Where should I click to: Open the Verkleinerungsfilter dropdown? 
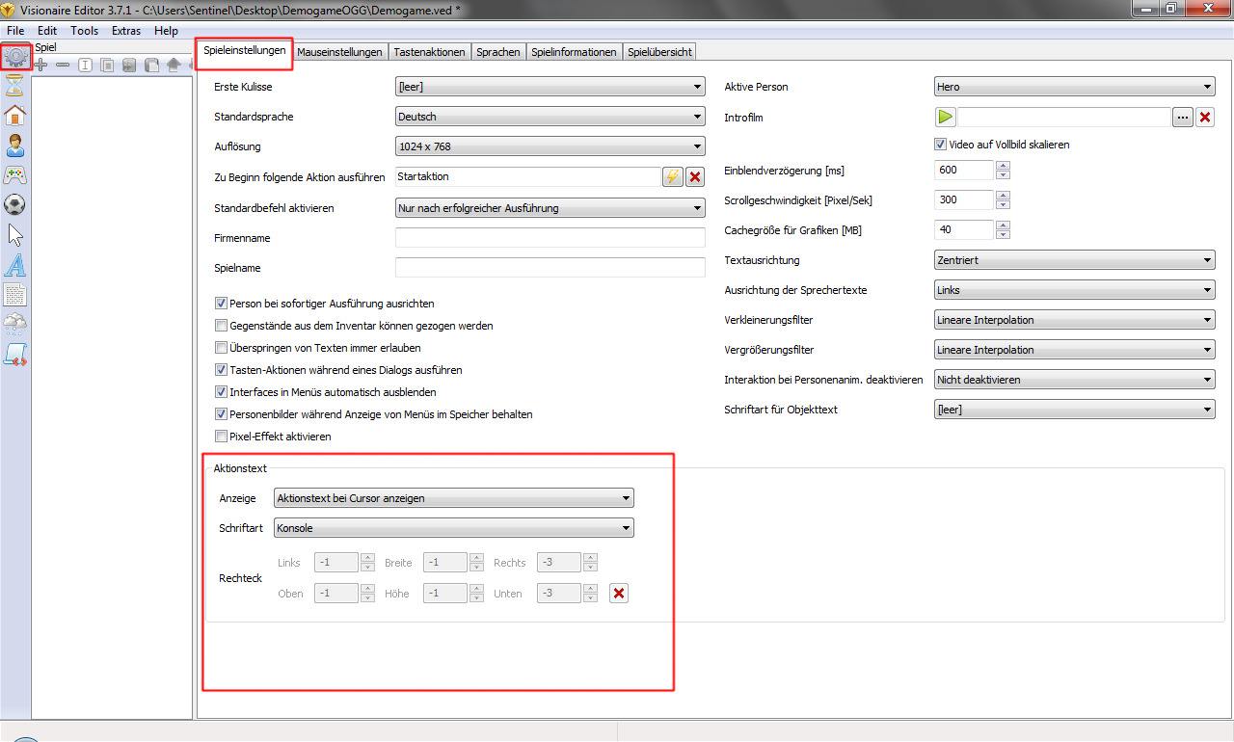(x=1075, y=320)
